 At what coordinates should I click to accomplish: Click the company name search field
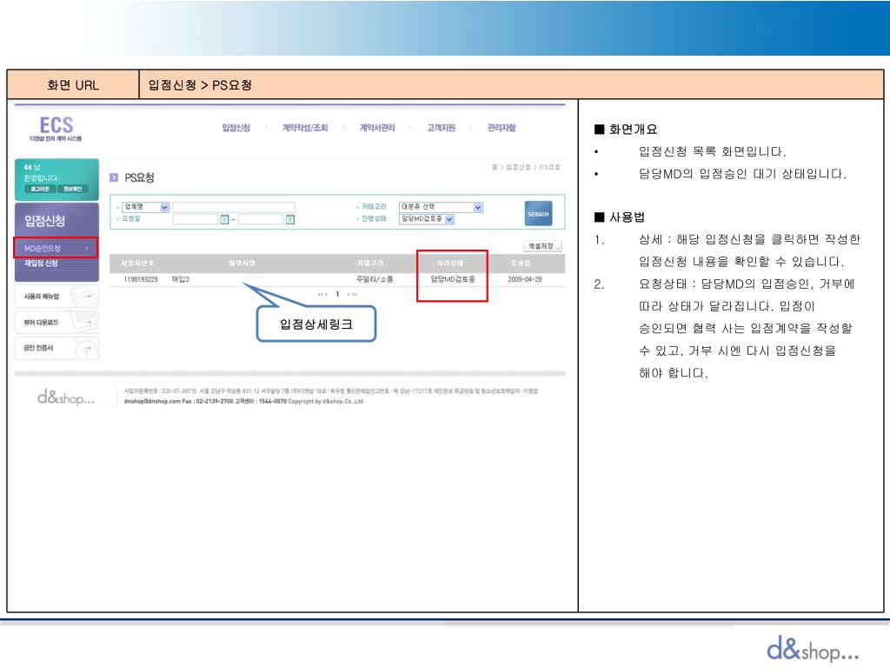234,207
